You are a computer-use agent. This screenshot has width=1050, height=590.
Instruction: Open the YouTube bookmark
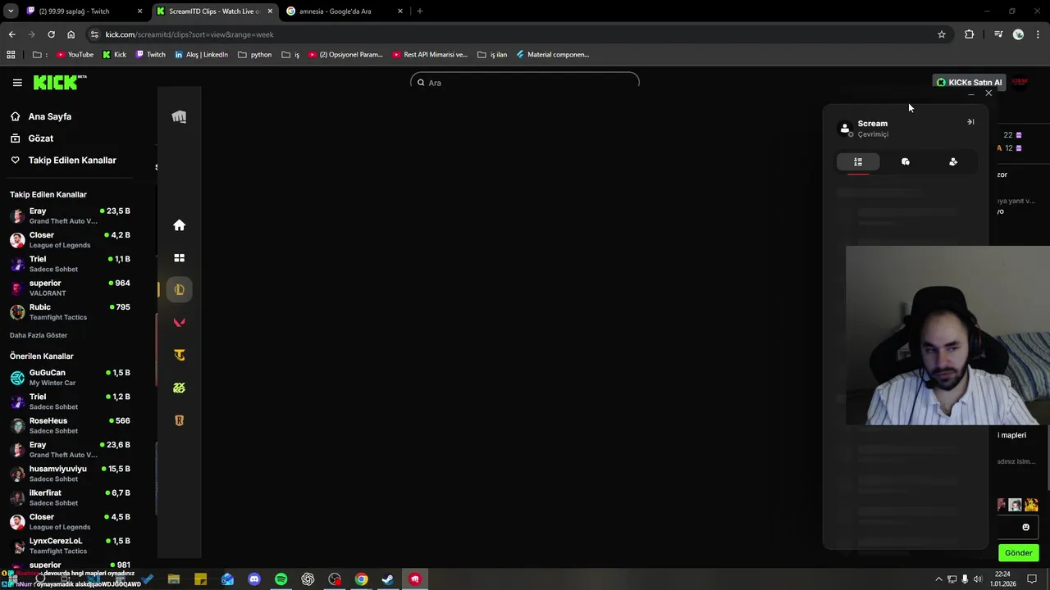coord(75,55)
